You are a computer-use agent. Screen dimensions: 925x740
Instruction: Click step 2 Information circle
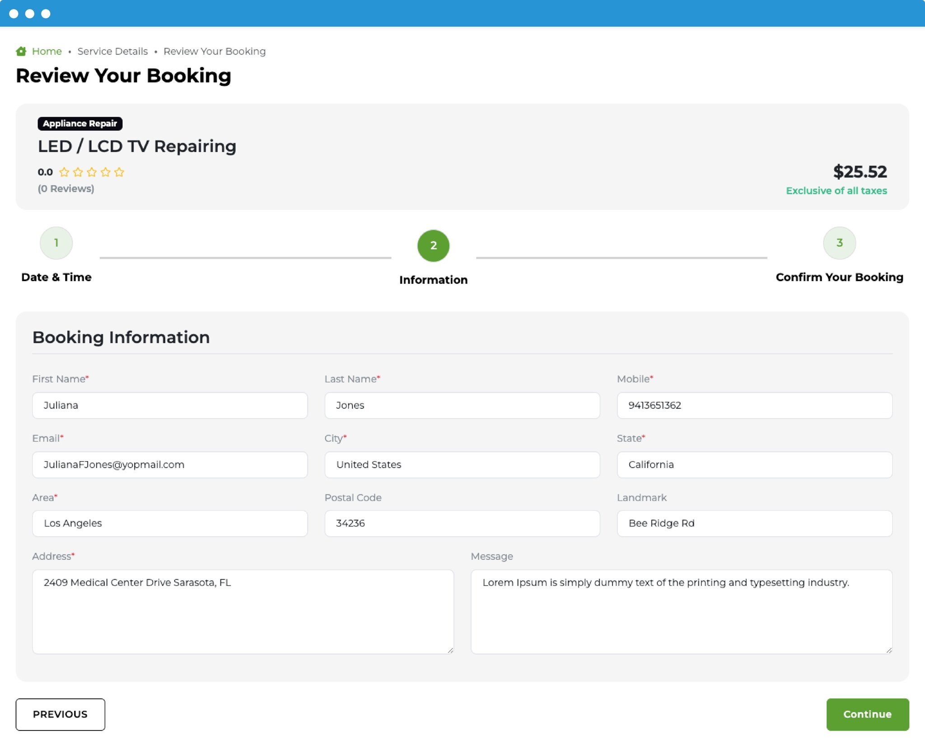point(433,246)
